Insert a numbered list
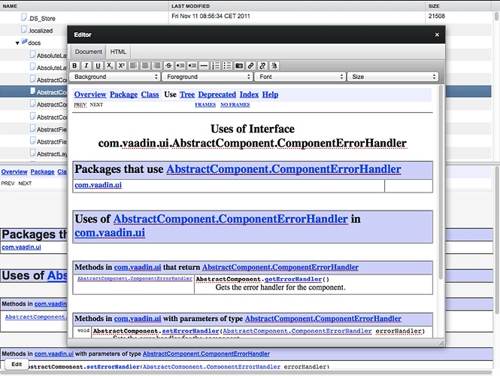 pos(215,65)
